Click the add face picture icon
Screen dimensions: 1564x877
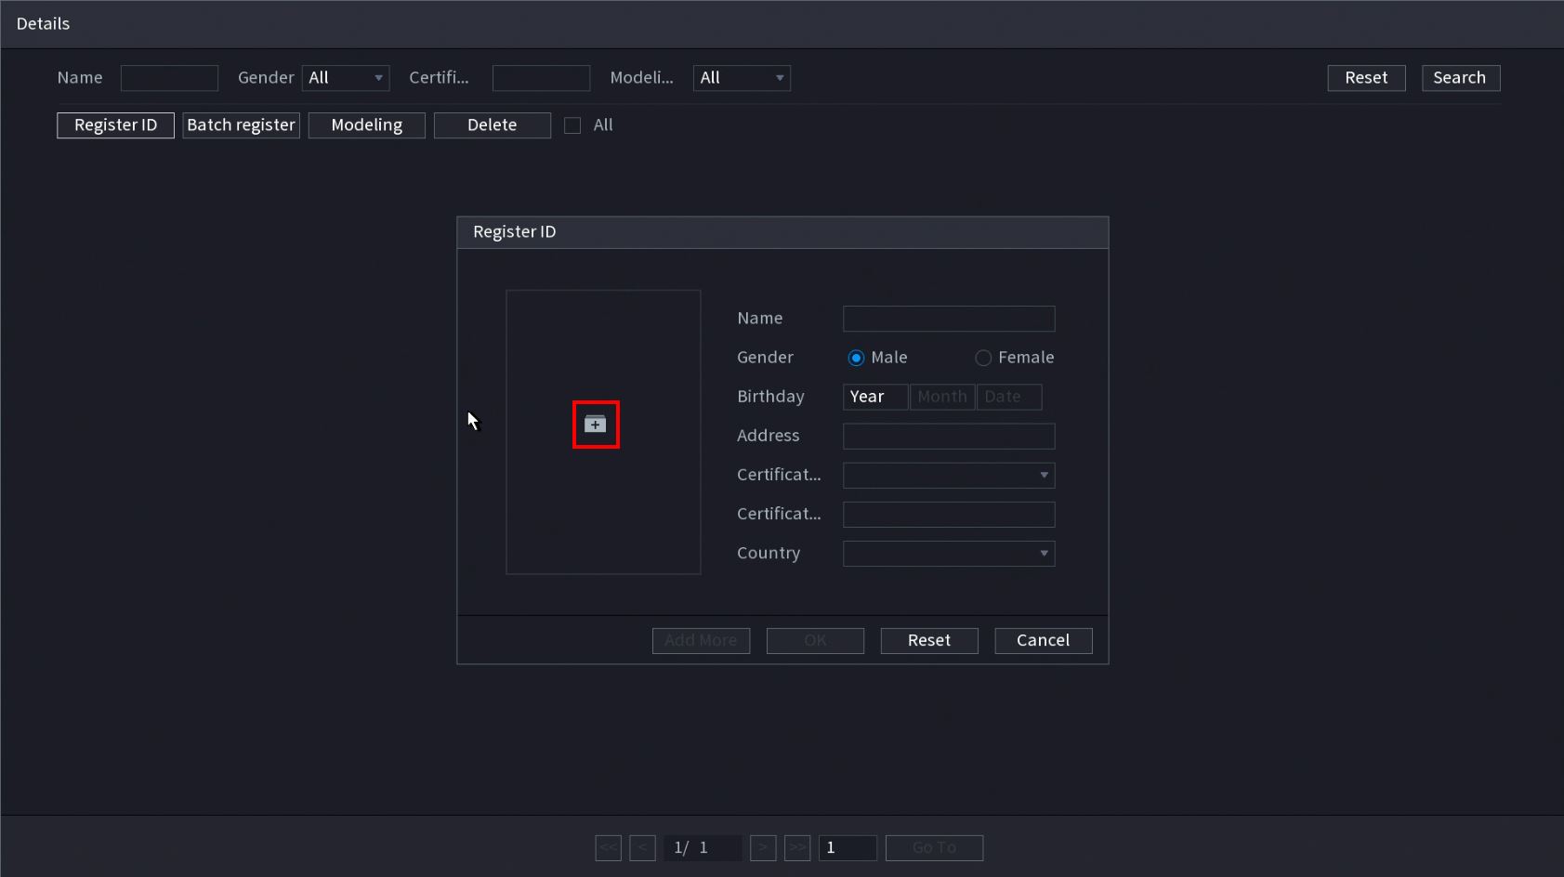tap(596, 425)
